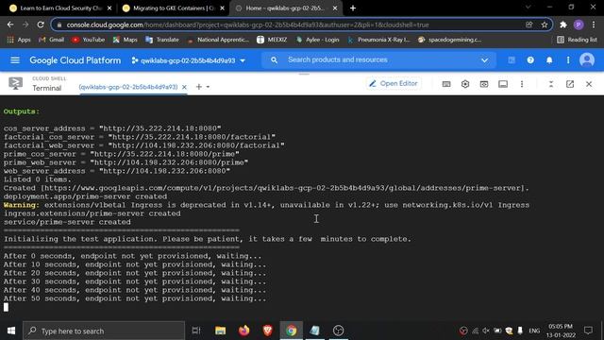The height and width of the screenshot is (340, 604).
Task: Go back with the browser back arrow
Action: click(x=10, y=25)
